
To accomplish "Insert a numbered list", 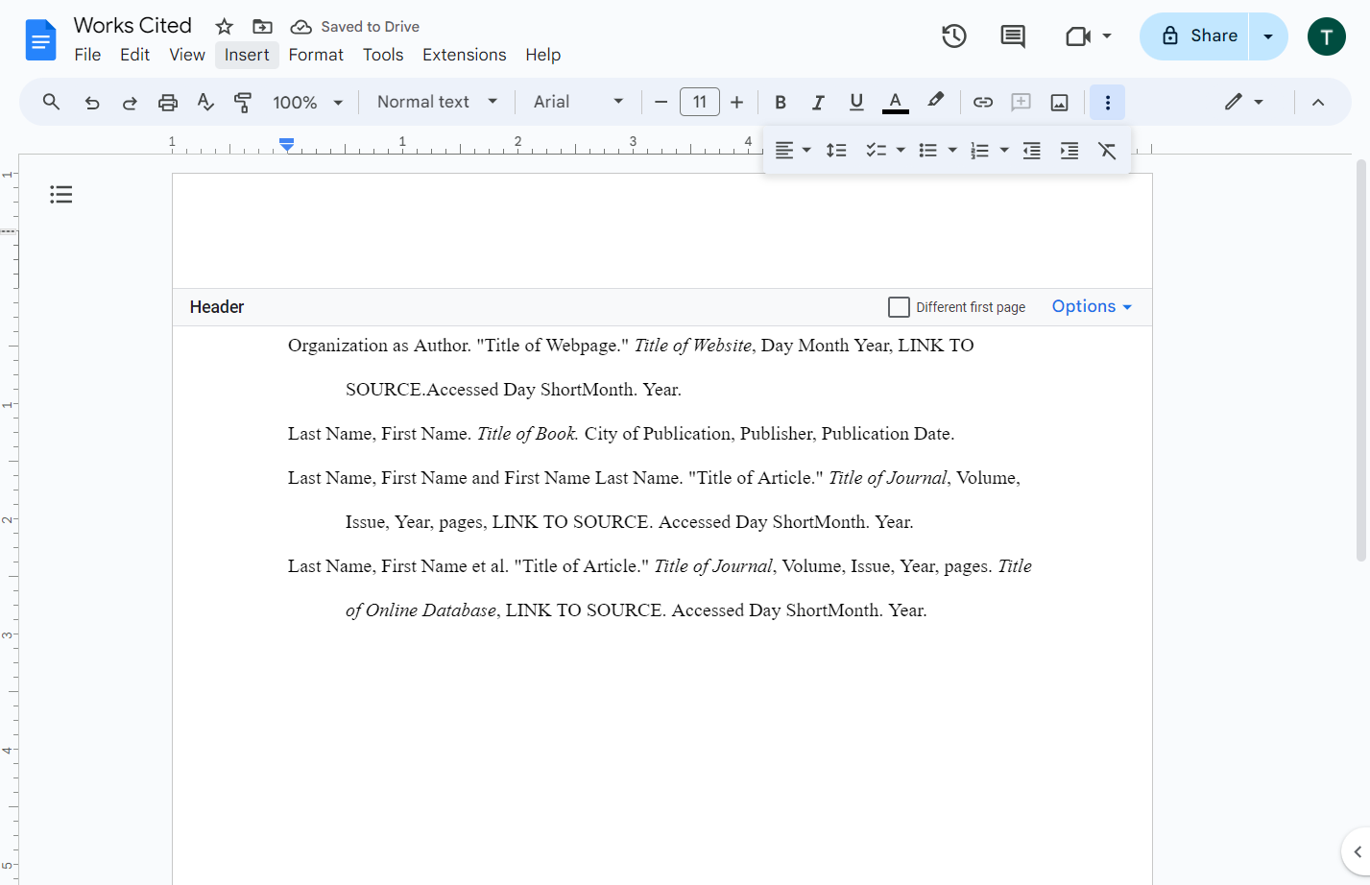I will (979, 151).
